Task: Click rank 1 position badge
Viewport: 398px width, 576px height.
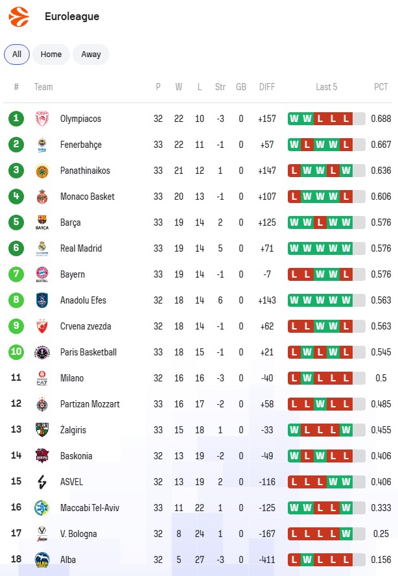Action: click(x=16, y=119)
